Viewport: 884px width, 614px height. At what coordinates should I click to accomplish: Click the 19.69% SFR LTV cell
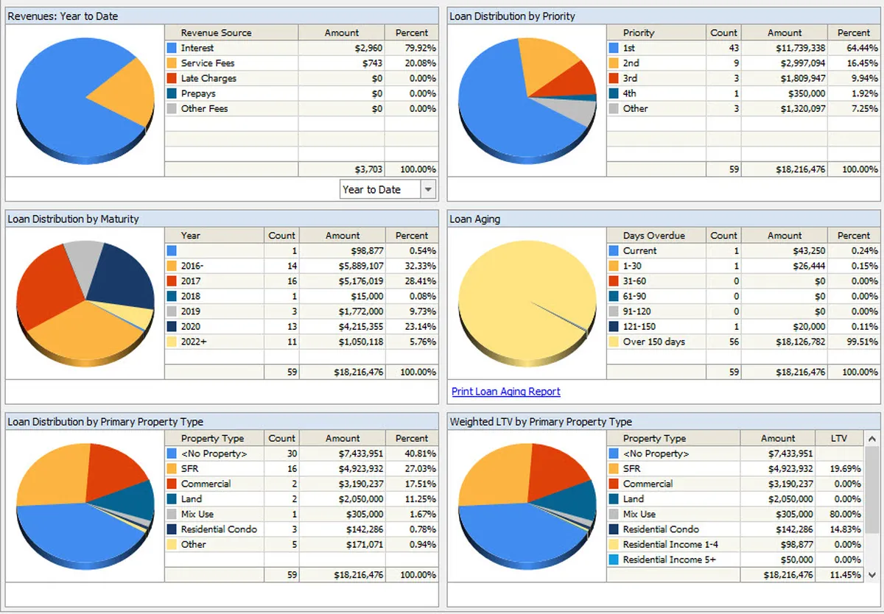click(x=839, y=469)
